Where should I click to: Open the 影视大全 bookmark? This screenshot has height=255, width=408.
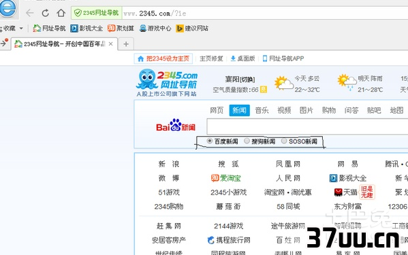[x=87, y=29]
